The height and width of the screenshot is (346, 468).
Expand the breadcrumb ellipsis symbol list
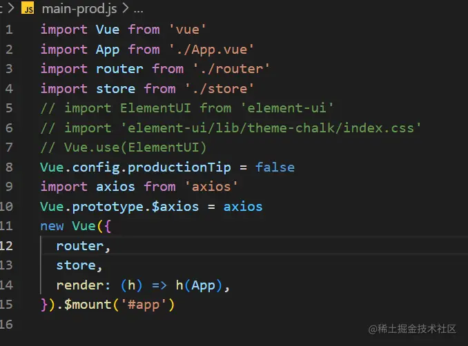[x=138, y=10]
